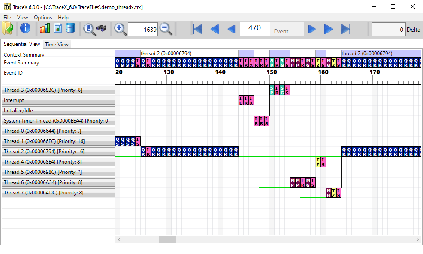The width and height of the screenshot is (423, 254).
Task: Open the thread statistics report
Action: tap(57, 29)
